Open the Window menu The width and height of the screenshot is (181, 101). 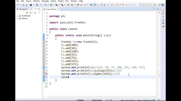click(74, 1)
